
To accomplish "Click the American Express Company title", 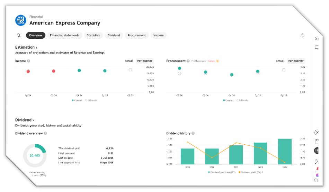I will (65, 23).
